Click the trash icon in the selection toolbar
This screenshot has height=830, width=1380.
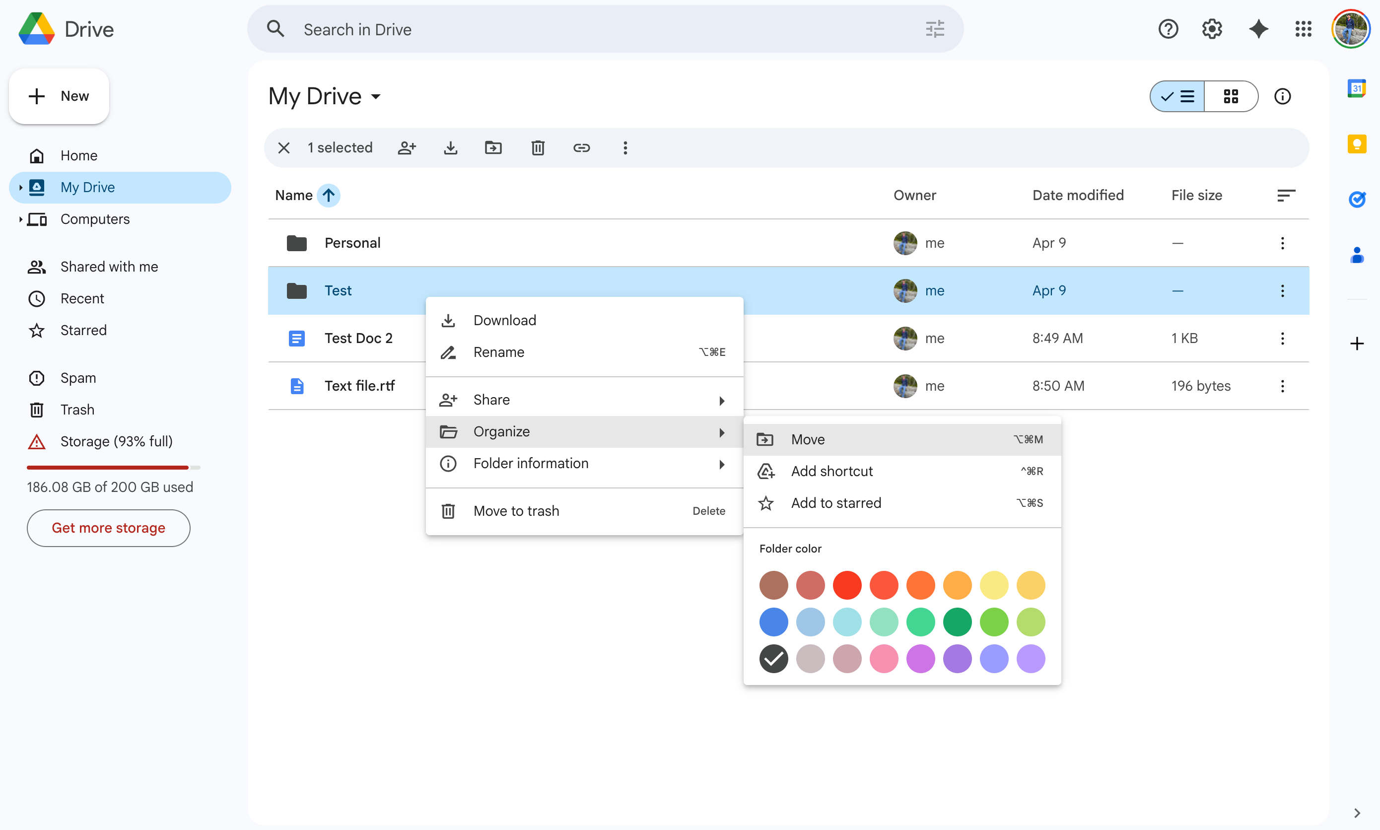pyautogui.click(x=538, y=147)
